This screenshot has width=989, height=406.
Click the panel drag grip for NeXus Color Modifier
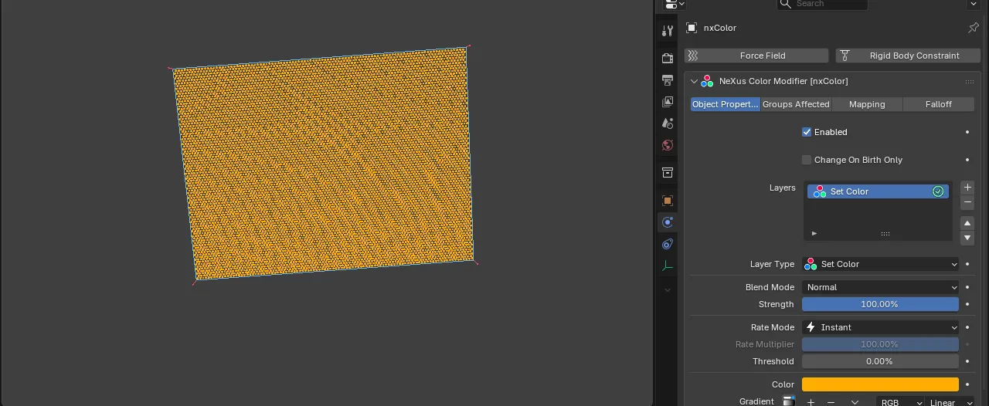(969, 82)
